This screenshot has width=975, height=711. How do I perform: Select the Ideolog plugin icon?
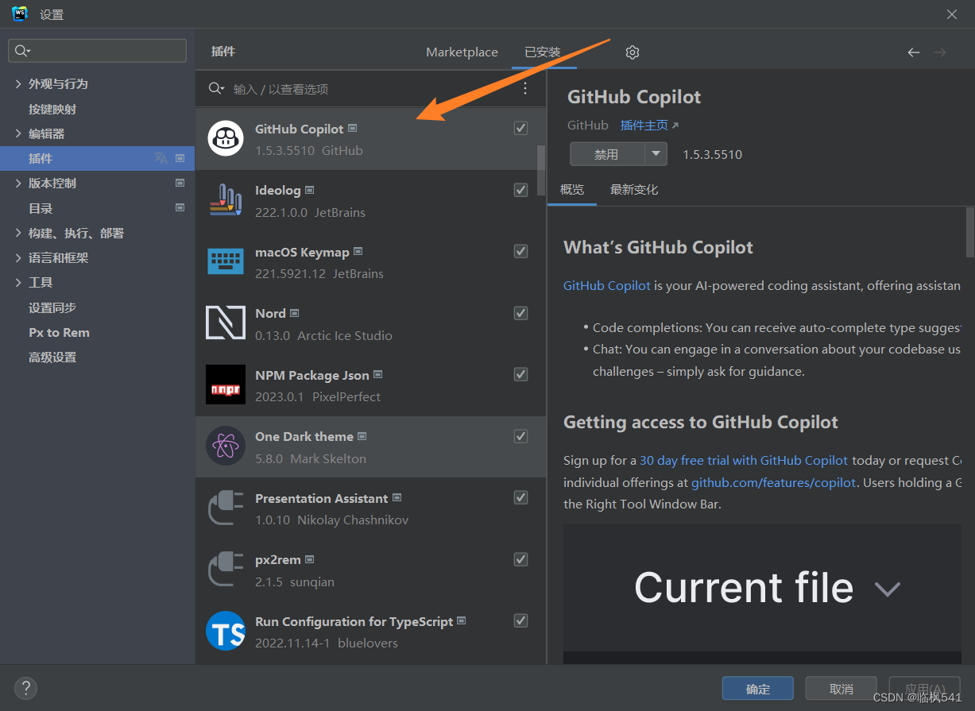pyautogui.click(x=226, y=200)
